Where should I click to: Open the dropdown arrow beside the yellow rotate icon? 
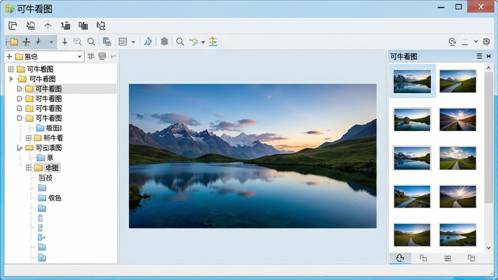203,42
